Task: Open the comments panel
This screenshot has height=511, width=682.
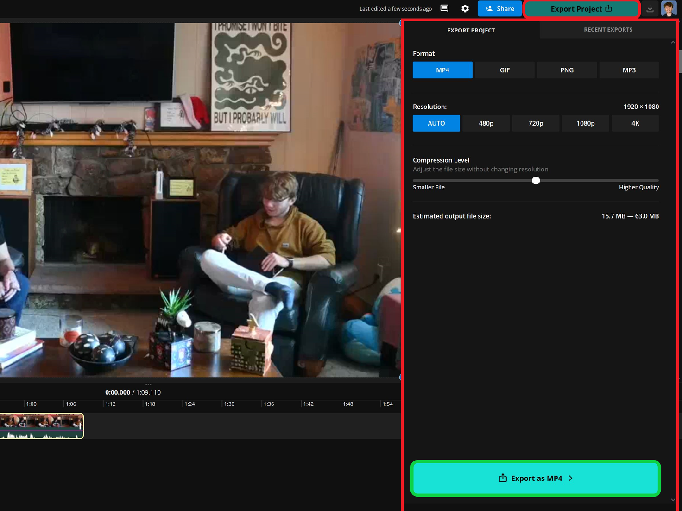Action: click(444, 8)
